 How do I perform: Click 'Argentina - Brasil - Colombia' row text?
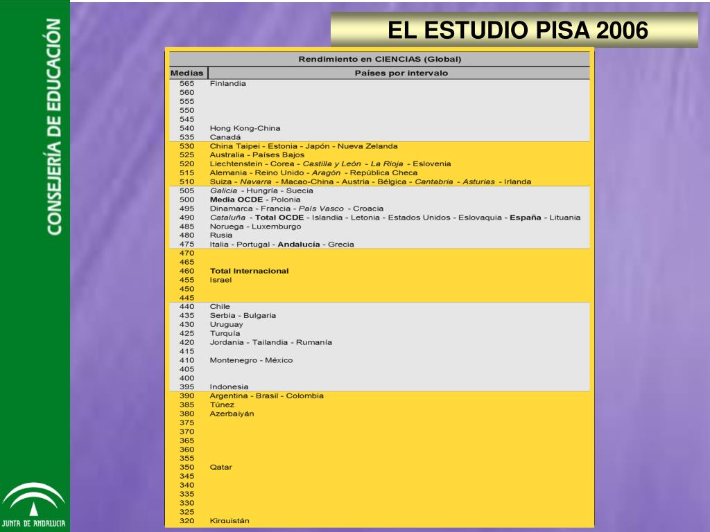267,396
